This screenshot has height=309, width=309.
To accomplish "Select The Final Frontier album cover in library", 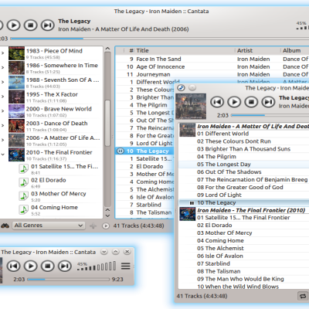I will coord(16,154).
